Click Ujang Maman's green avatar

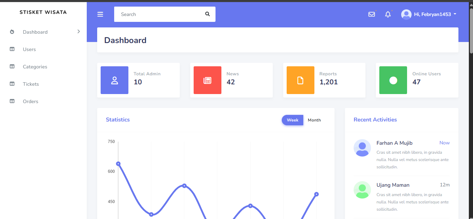(362, 190)
